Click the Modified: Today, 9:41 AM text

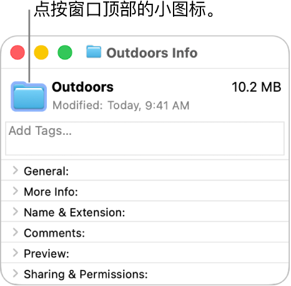121,106
